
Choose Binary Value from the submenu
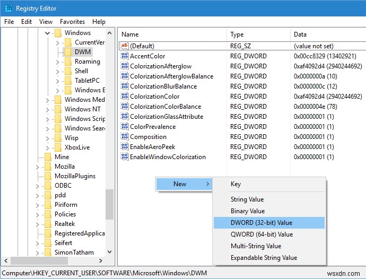pyautogui.click(x=269, y=211)
